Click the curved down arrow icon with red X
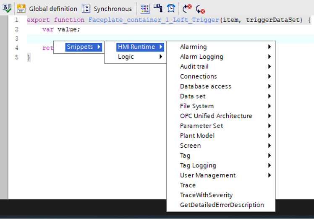Screen dimensions: 314x219 (200, 9)
